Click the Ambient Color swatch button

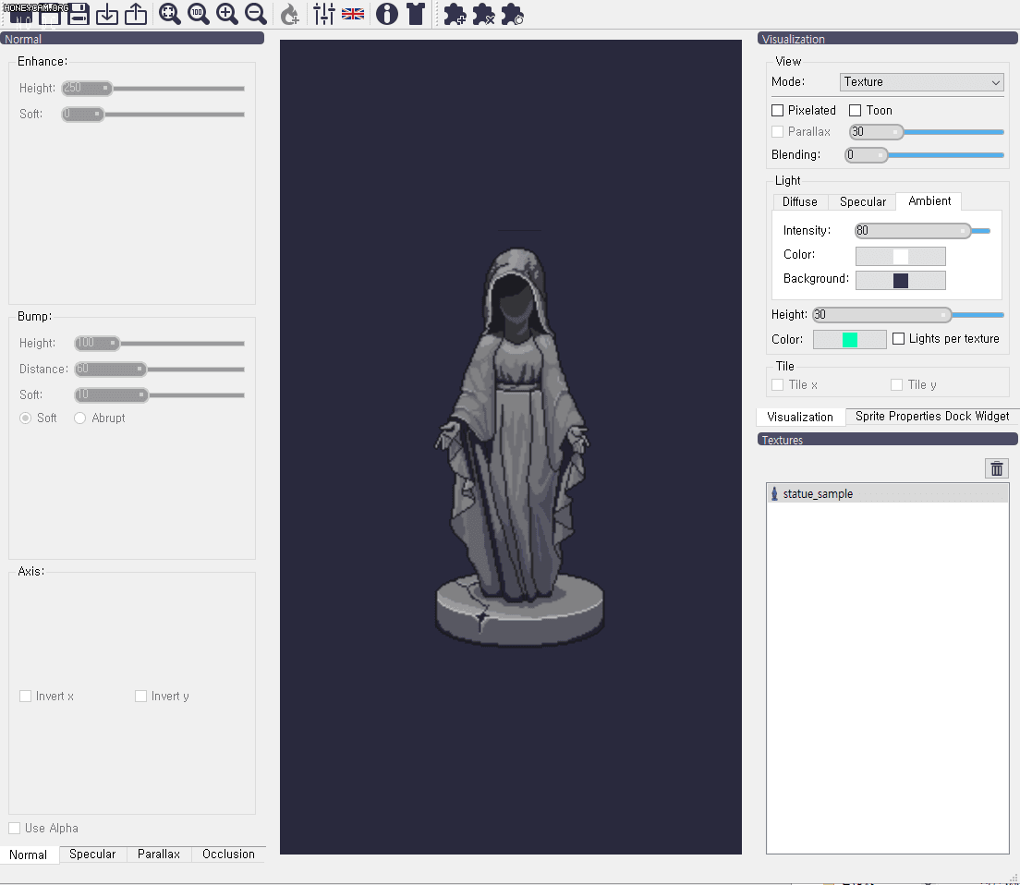pyautogui.click(x=900, y=256)
